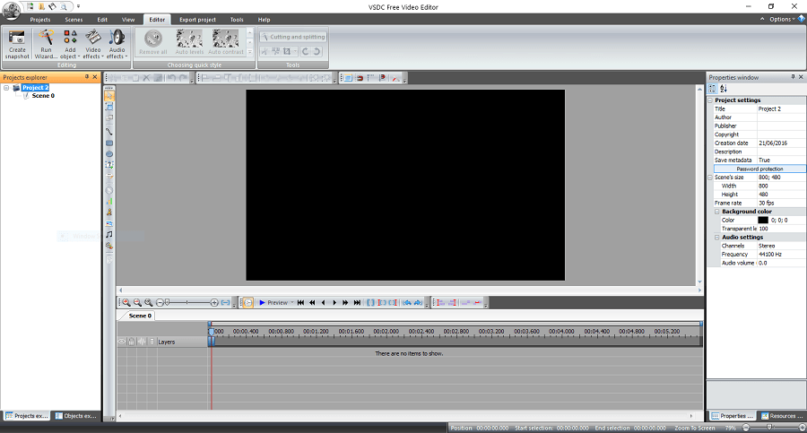Select the Ellipse shape tool
The image size is (807, 433).
click(x=109, y=154)
